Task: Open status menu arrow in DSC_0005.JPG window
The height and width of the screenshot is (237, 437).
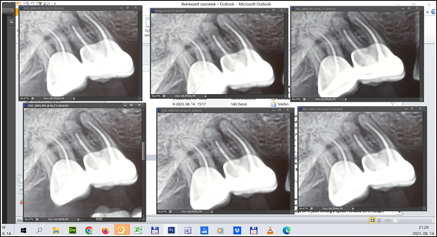Action: coord(78,219)
